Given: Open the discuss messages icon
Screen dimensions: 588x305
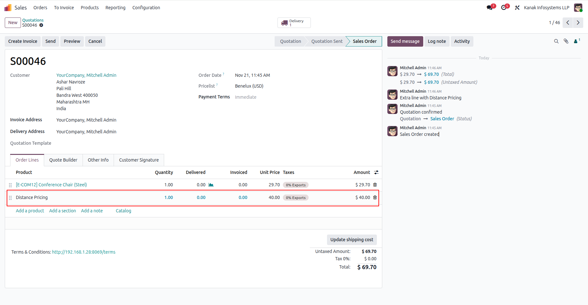Looking at the screenshot, I should point(490,8).
